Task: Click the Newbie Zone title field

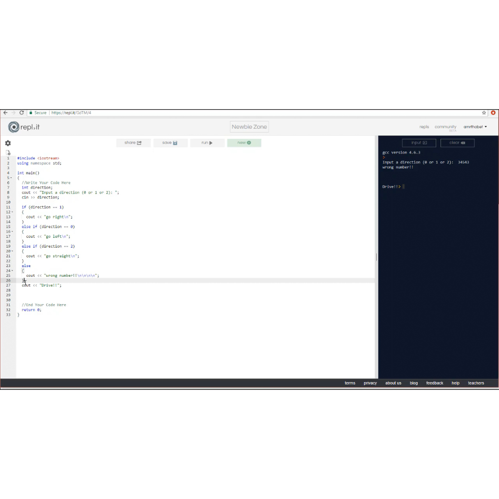Action: (249, 127)
